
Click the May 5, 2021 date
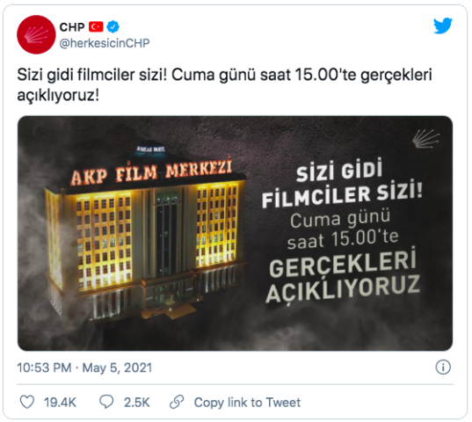click(117, 367)
